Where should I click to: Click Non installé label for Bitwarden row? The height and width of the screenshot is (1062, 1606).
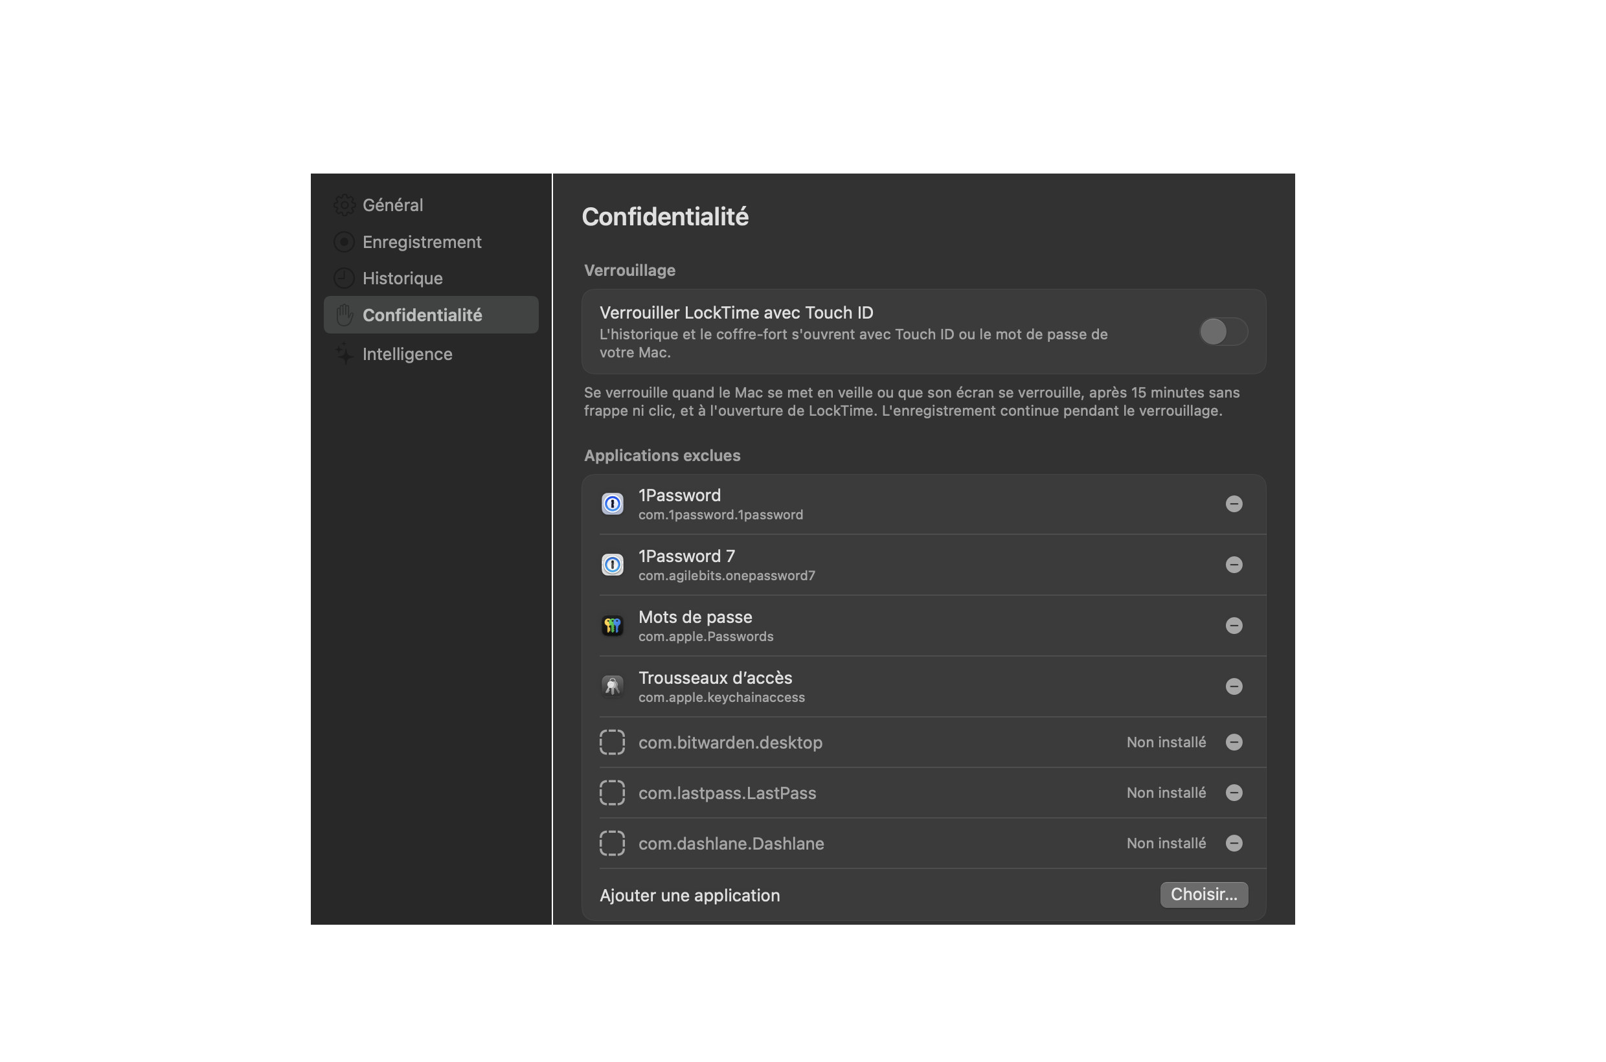coord(1166,742)
